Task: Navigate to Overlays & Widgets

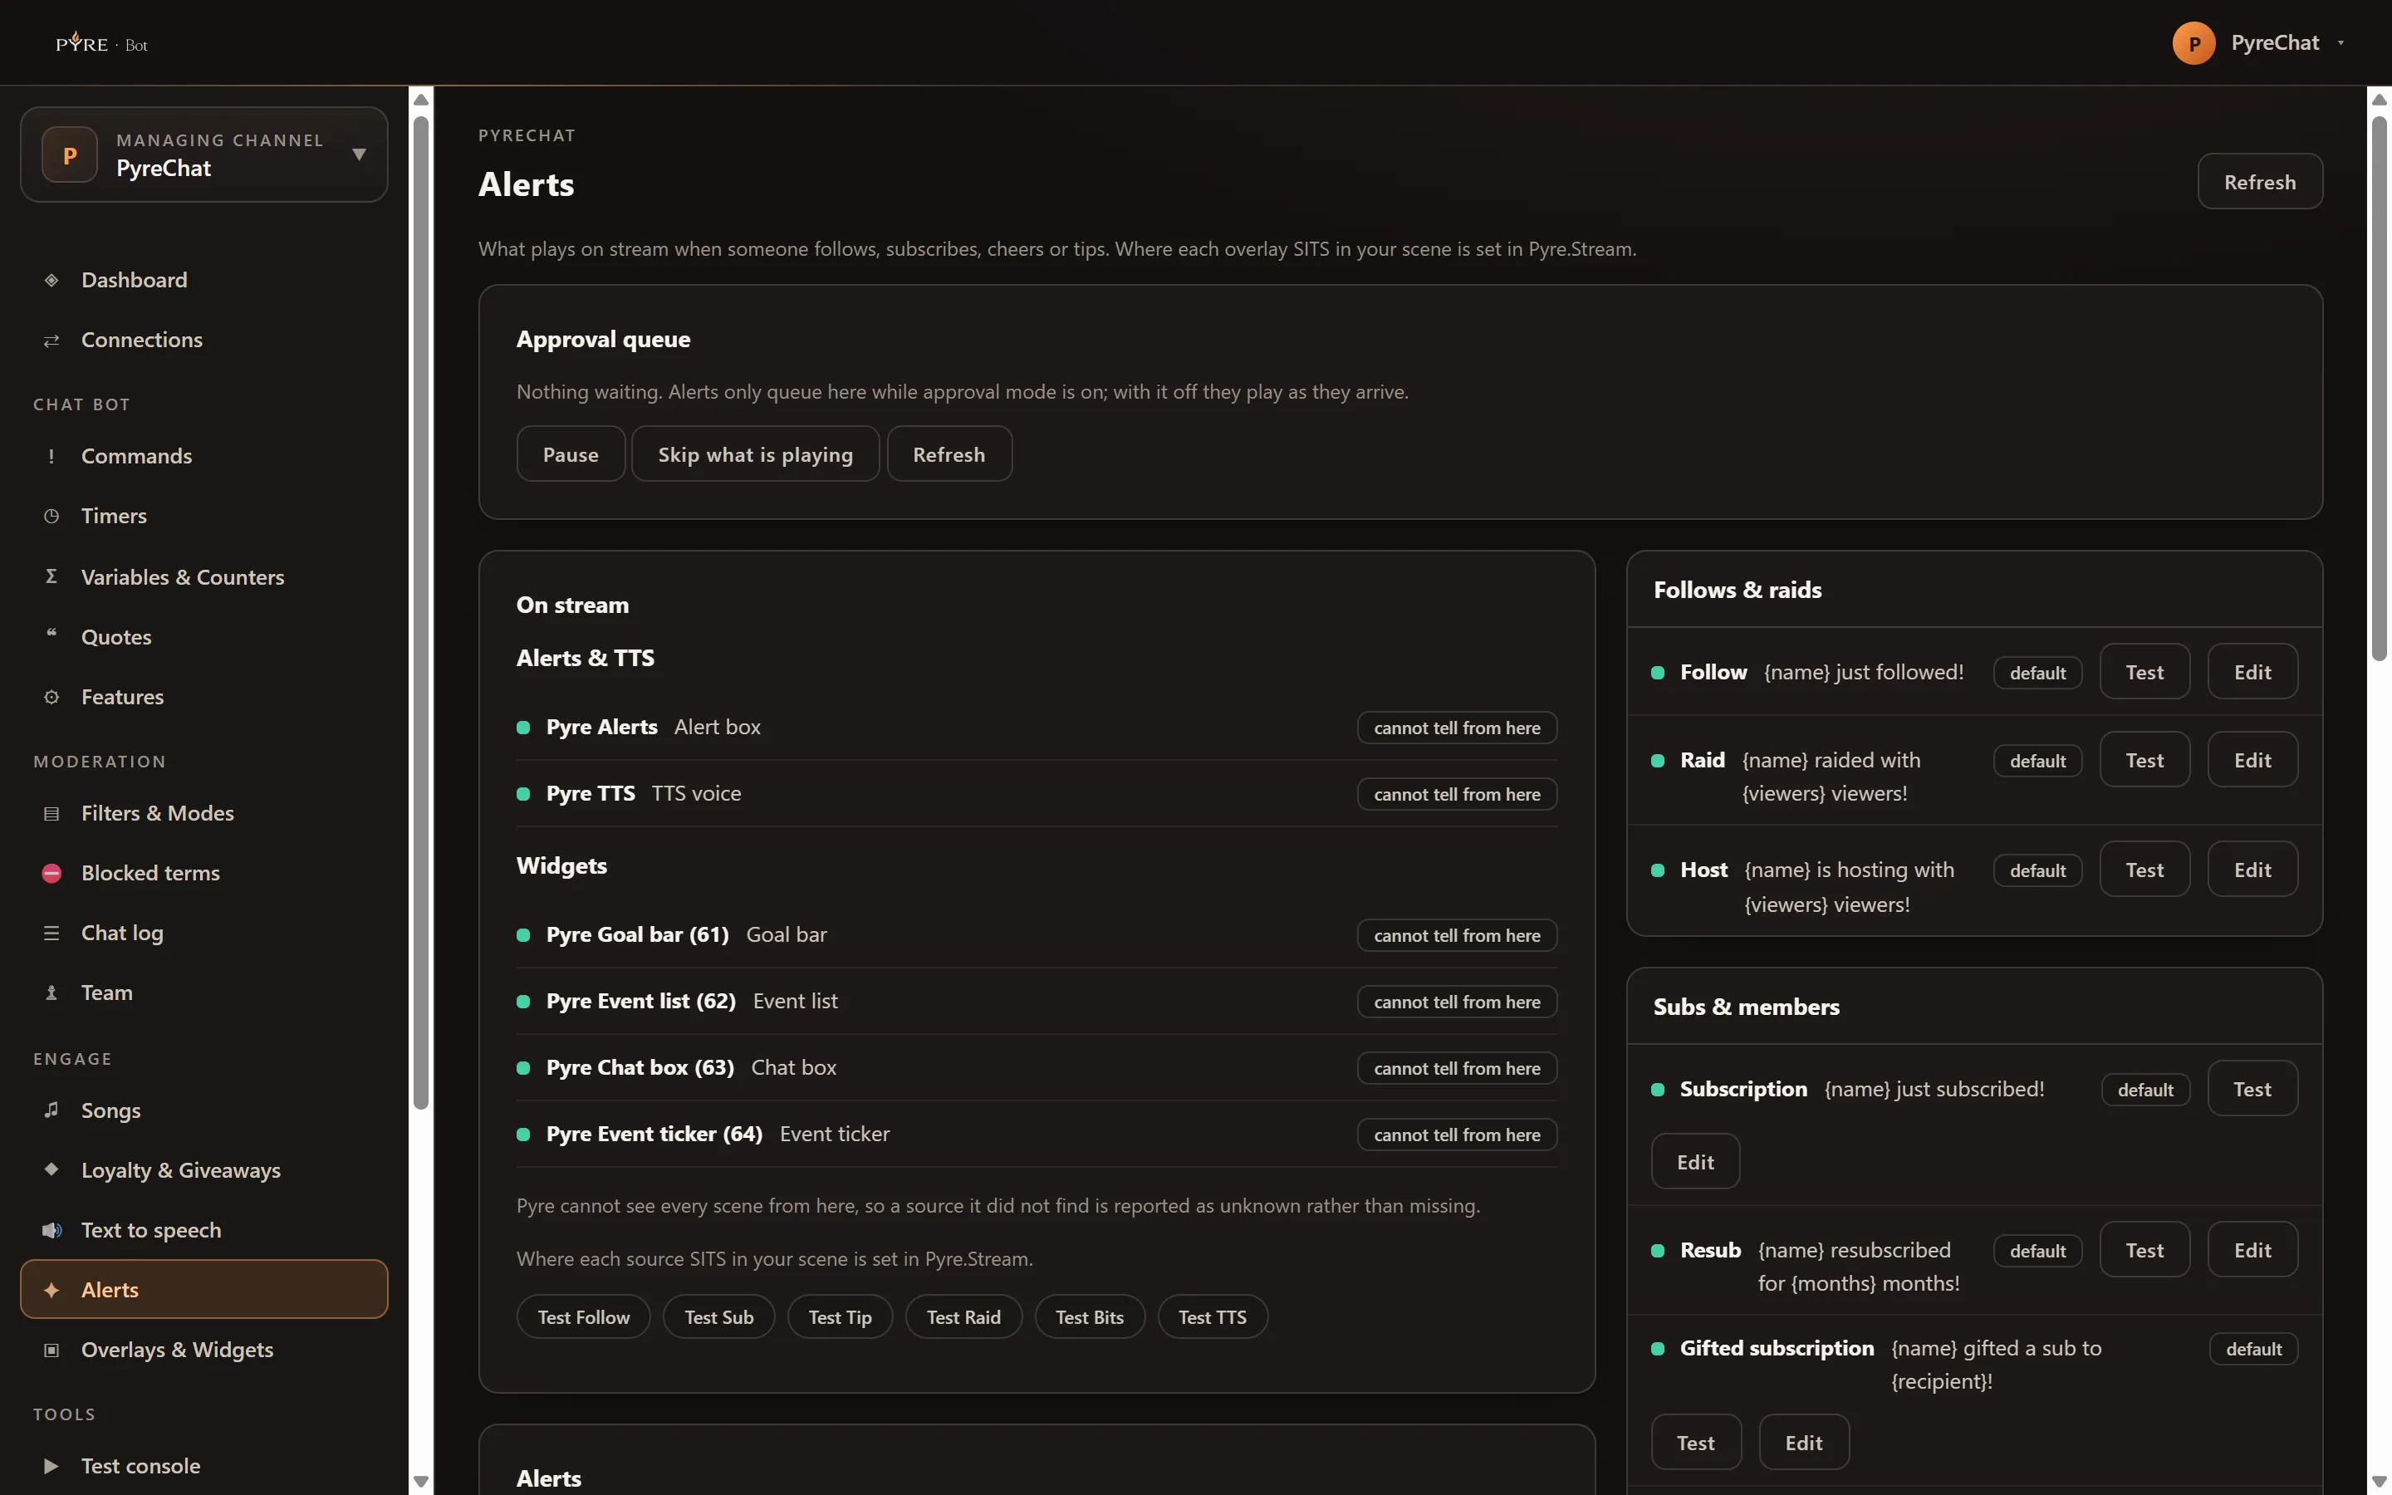Action: [x=203, y=1350]
